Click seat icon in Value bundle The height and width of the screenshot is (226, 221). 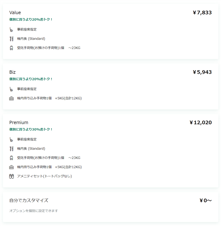click(11, 30)
